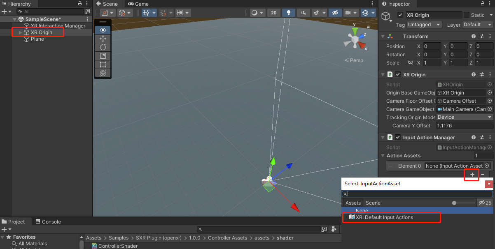This screenshot has width=495, height=249.
Task: Choose XRI Default Input Actions asset
Action: [x=384, y=217]
